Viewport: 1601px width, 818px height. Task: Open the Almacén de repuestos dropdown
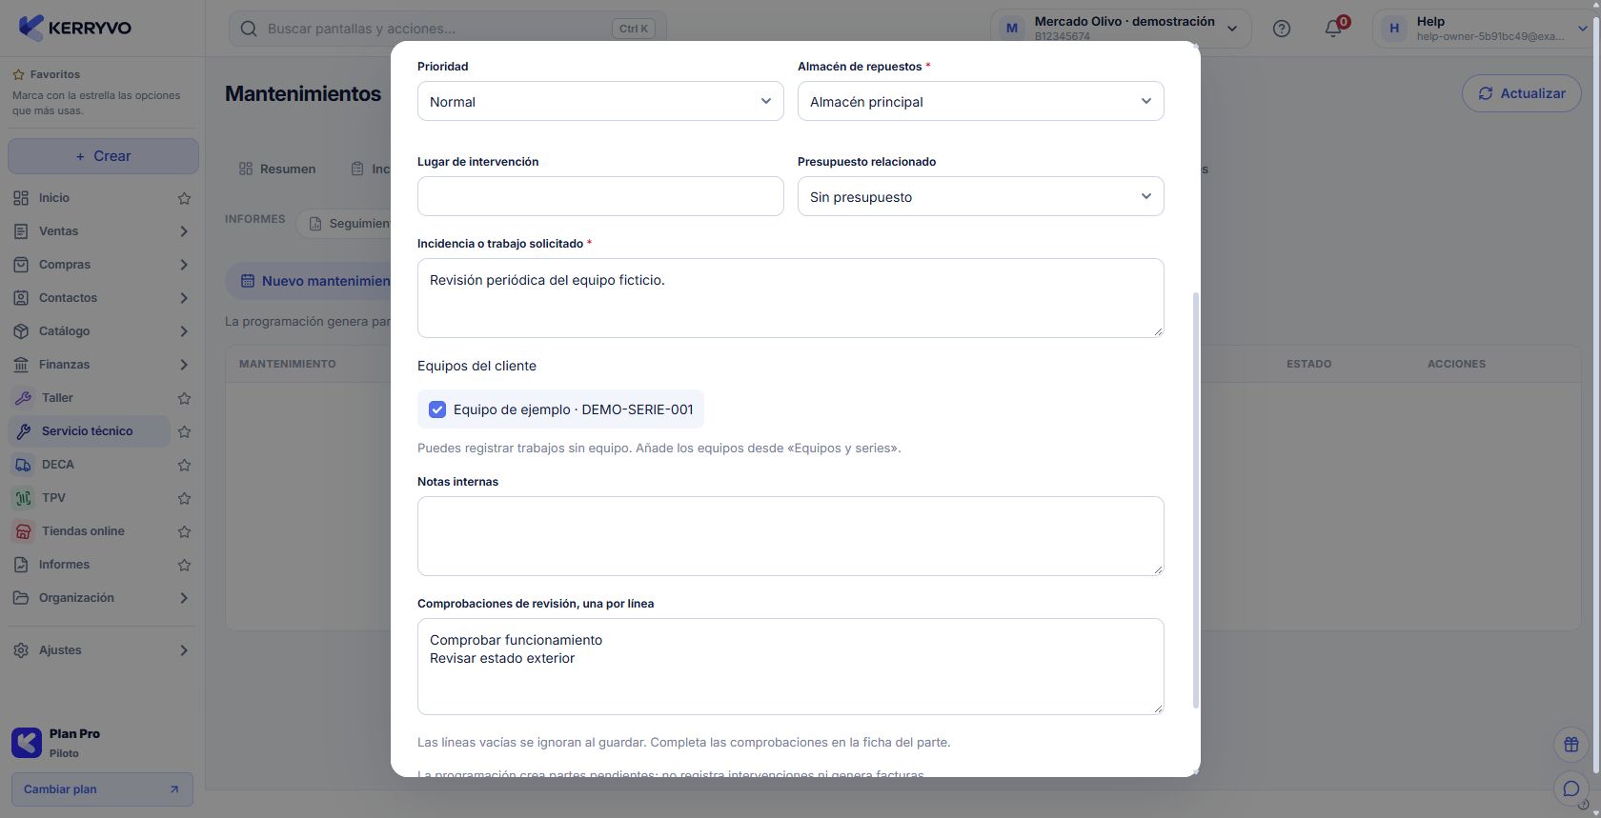pyautogui.click(x=981, y=101)
